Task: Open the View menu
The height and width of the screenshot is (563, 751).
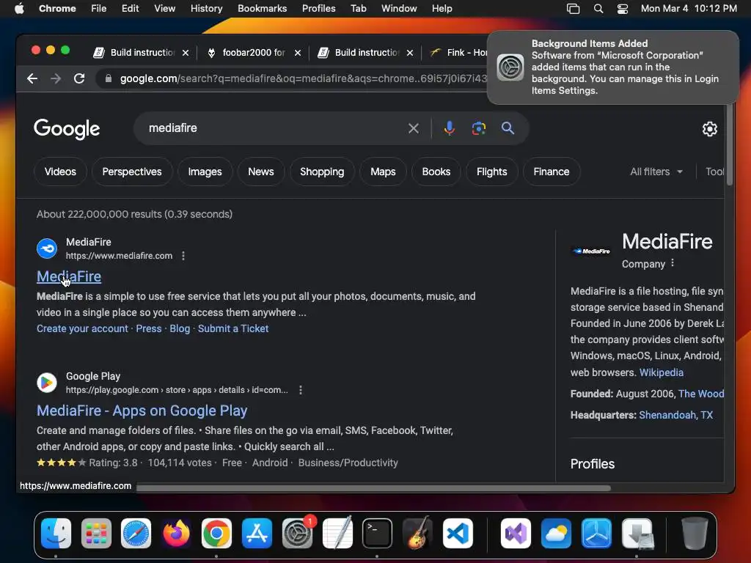Action: 164,9
